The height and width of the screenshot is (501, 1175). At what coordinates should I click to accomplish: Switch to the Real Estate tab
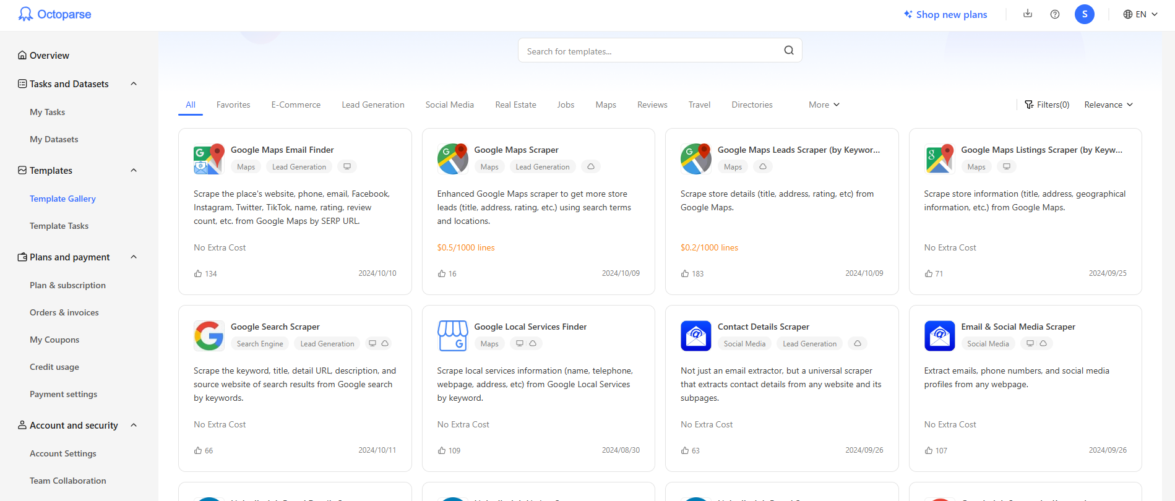515,105
